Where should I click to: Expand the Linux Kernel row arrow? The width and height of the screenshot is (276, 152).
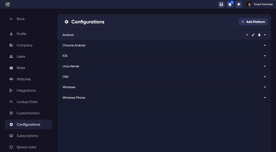tap(265, 66)
